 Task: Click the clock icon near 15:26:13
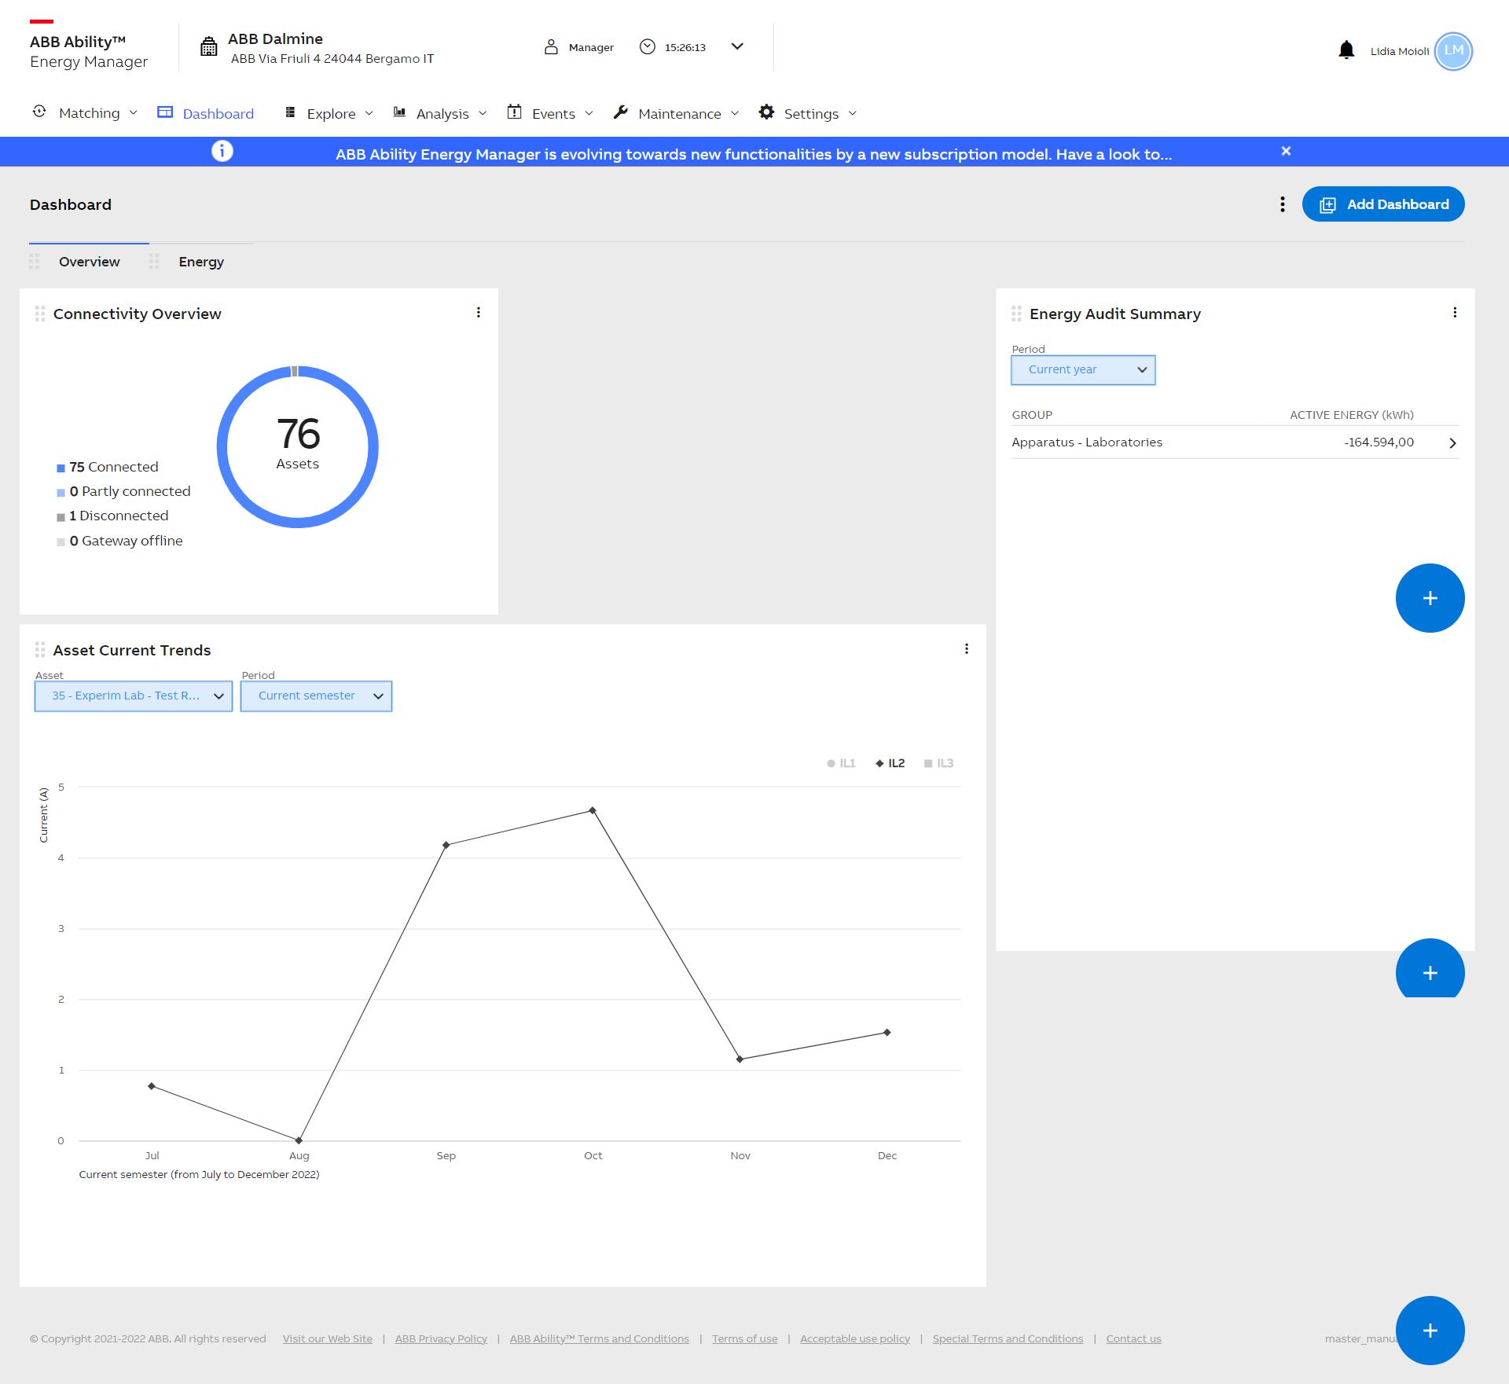(x=648, y=47)
